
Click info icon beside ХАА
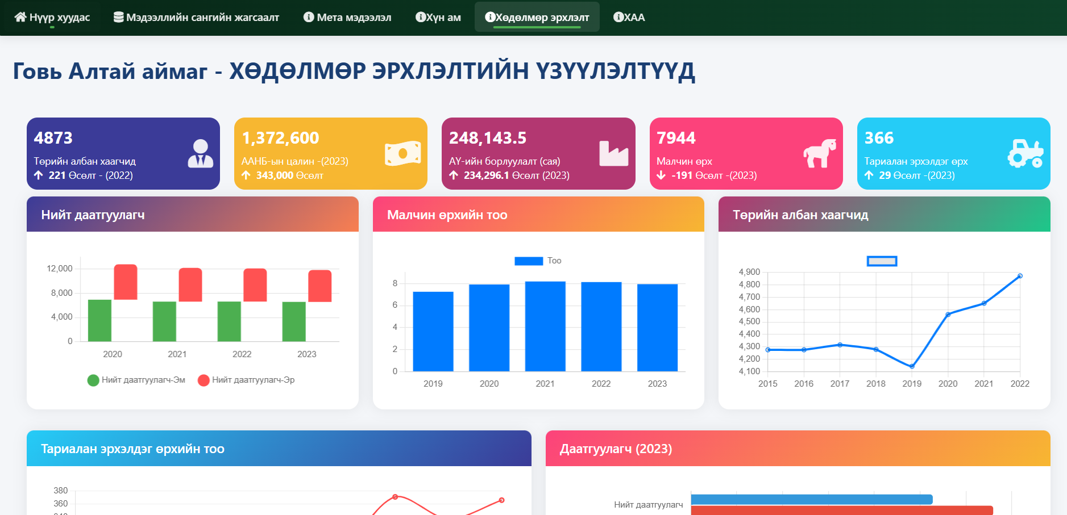coord(618,17)
